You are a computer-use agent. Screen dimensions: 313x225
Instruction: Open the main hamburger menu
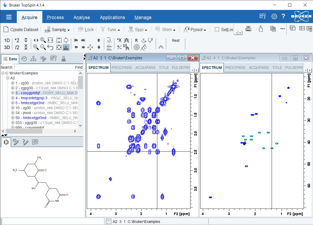click(x=9, y=17)
